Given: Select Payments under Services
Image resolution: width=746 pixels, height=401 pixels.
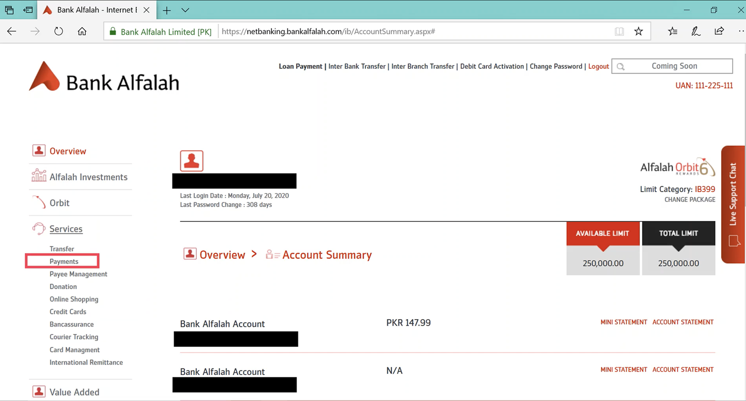Looking at the screenshot, I should pyautogui.click(x=64, y=261).
